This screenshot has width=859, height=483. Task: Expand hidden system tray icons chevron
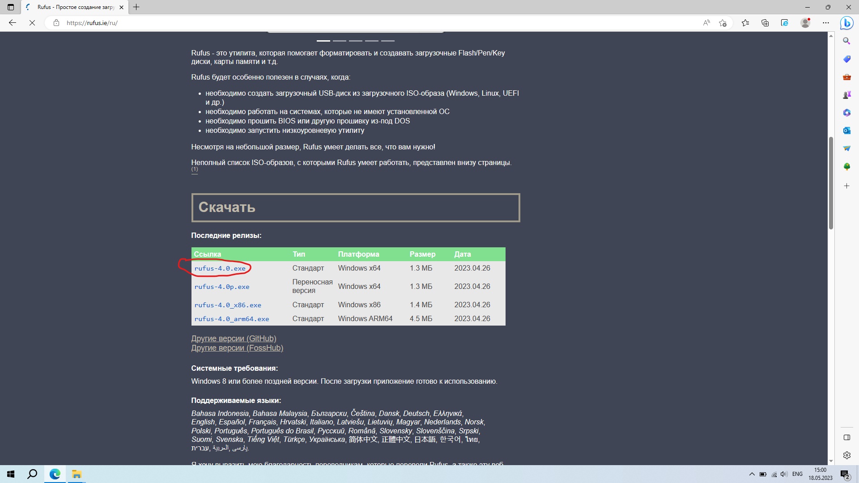click(752, 474)
